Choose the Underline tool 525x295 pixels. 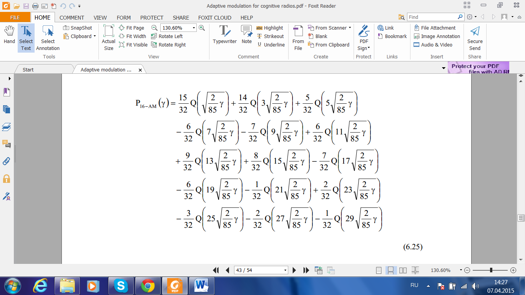(271, 45)
